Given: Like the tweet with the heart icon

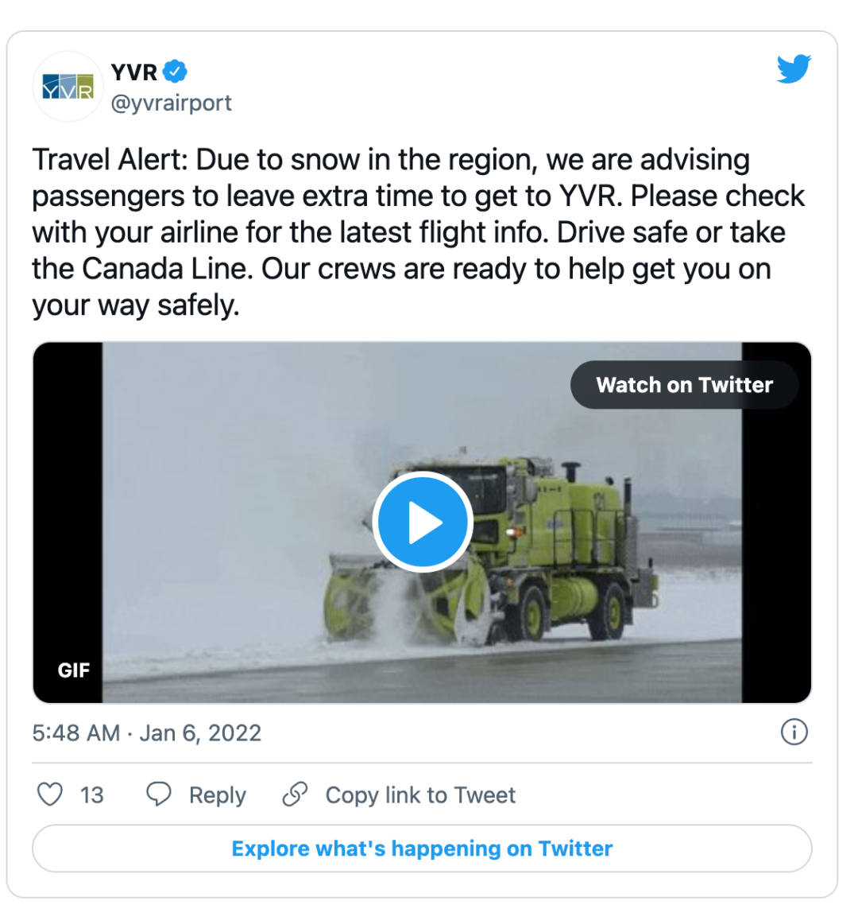Looking at the screenshot, I should pyautogui.click(x=50, y=794).
